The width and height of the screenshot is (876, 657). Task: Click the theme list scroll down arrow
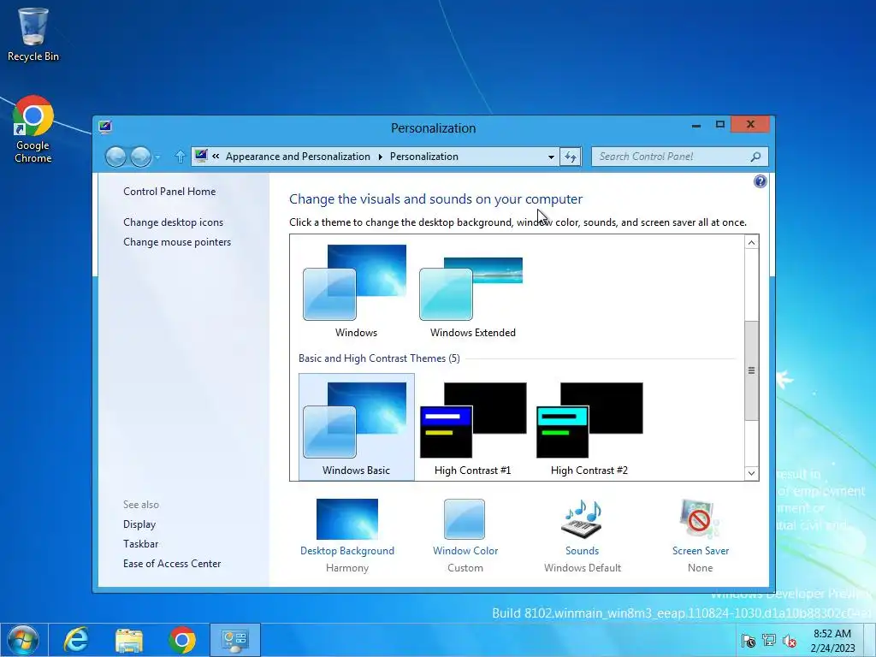751,473
